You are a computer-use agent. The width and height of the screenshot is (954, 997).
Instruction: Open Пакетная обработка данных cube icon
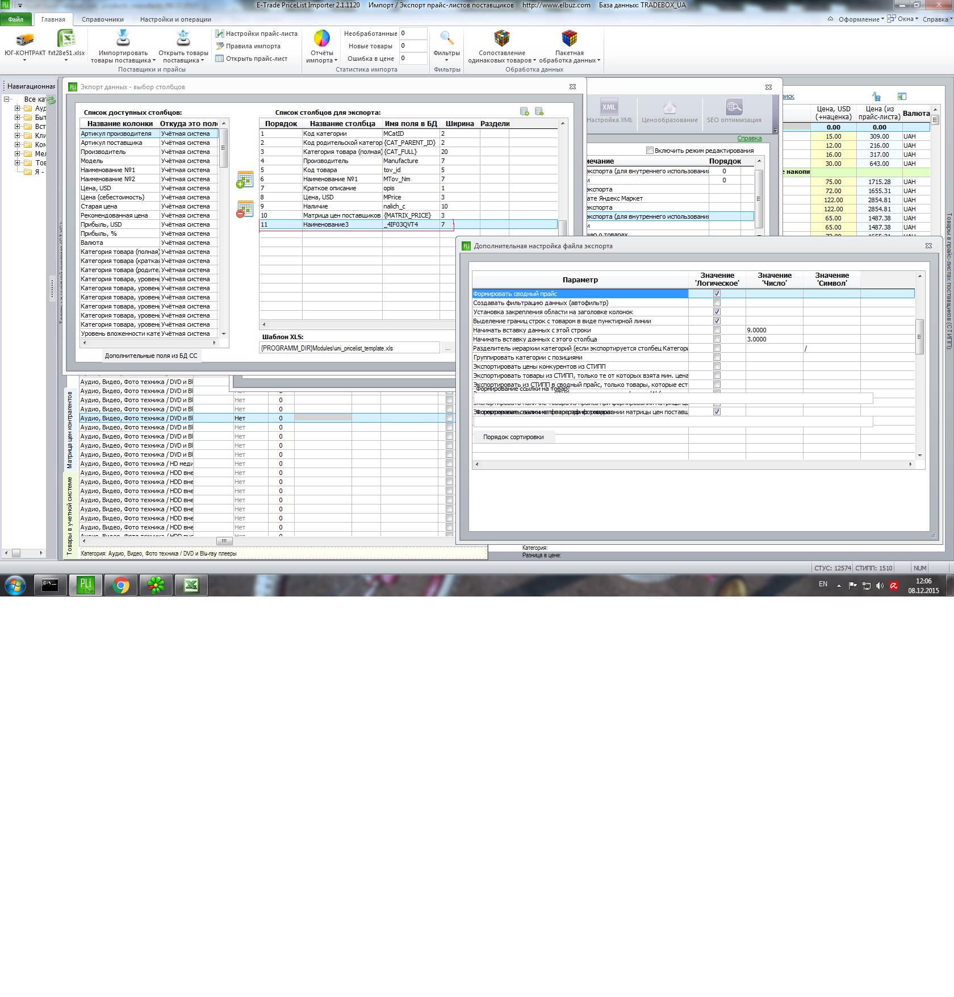click(x=569, y=38)
